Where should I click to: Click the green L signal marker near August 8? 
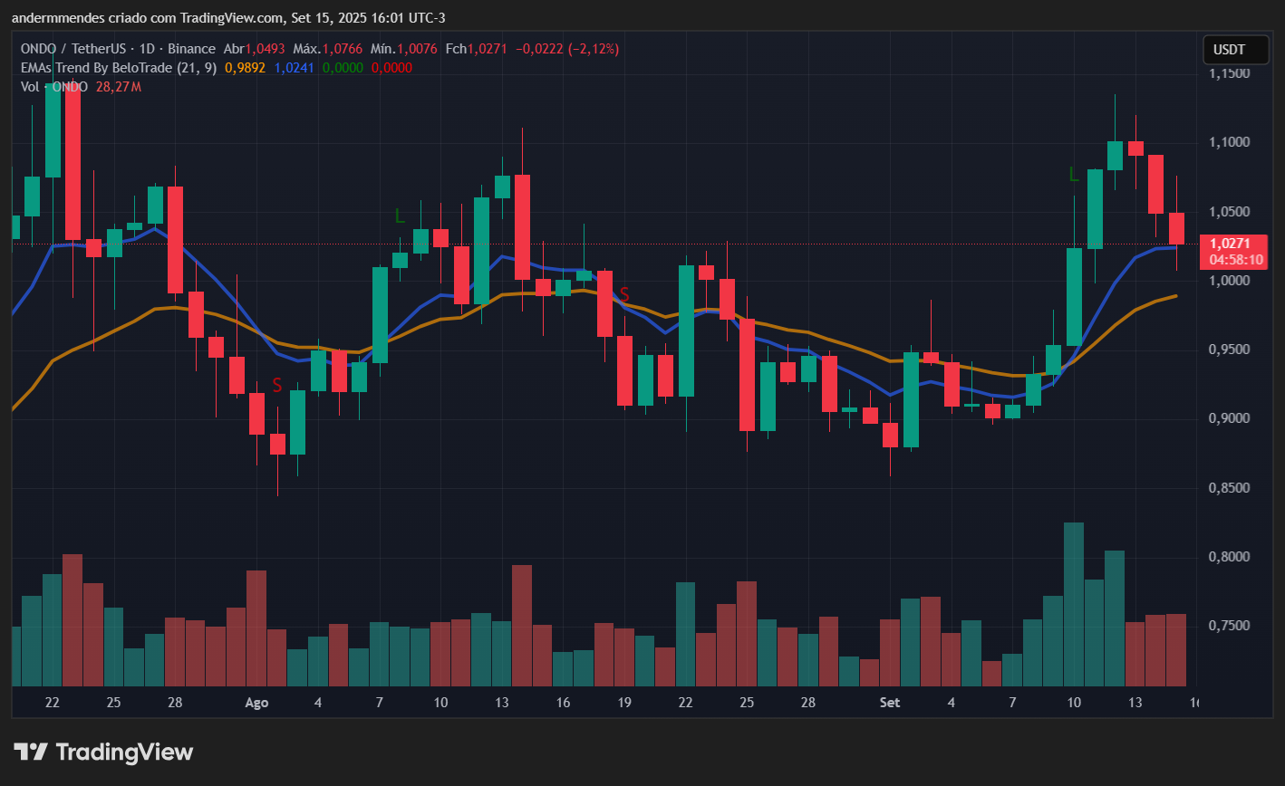click(x=400, y=216)
